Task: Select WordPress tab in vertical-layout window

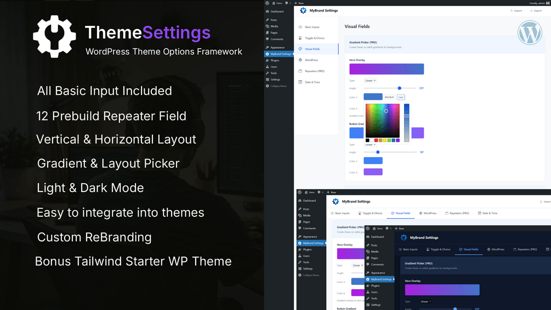Action: 316,60
